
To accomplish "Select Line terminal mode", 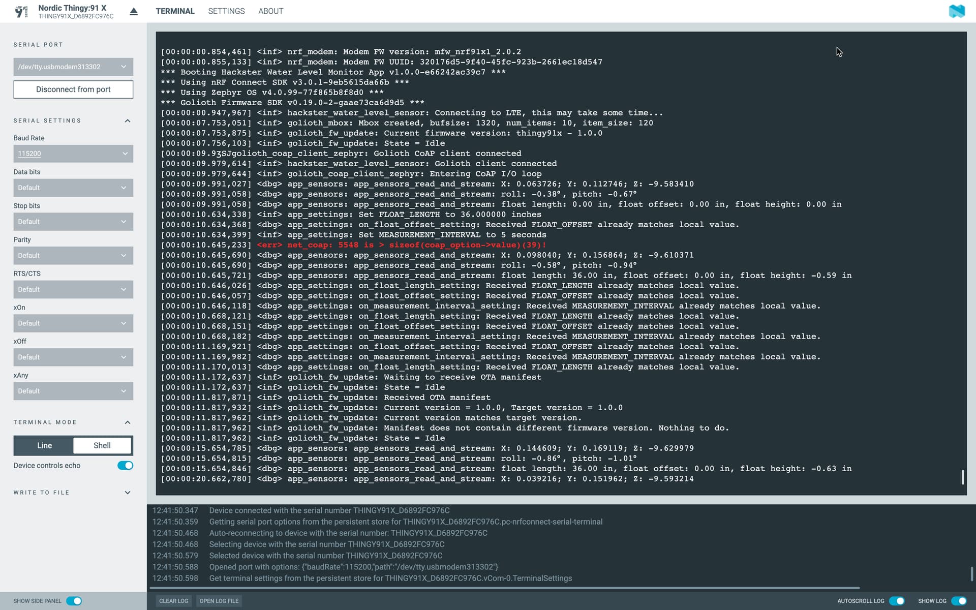I will click(44, 445).
